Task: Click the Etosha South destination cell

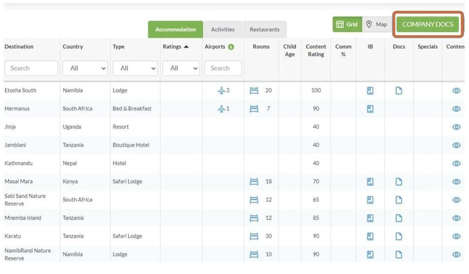Action: pos(20,90)
